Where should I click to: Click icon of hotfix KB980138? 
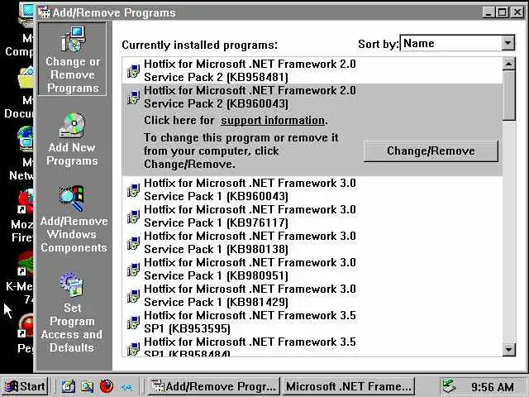(x=133, y=242)
